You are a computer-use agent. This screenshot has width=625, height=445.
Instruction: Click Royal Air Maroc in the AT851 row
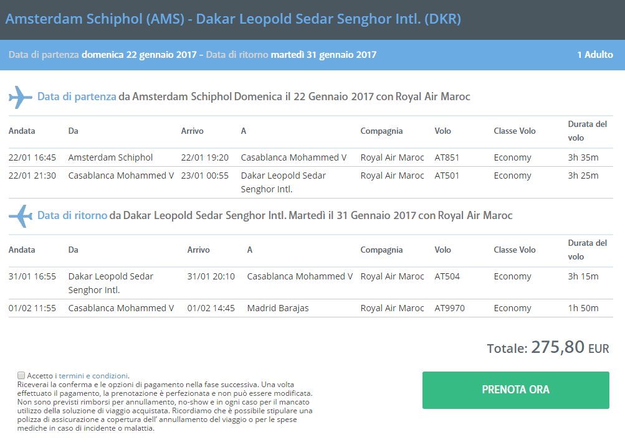tap(392, 157)
